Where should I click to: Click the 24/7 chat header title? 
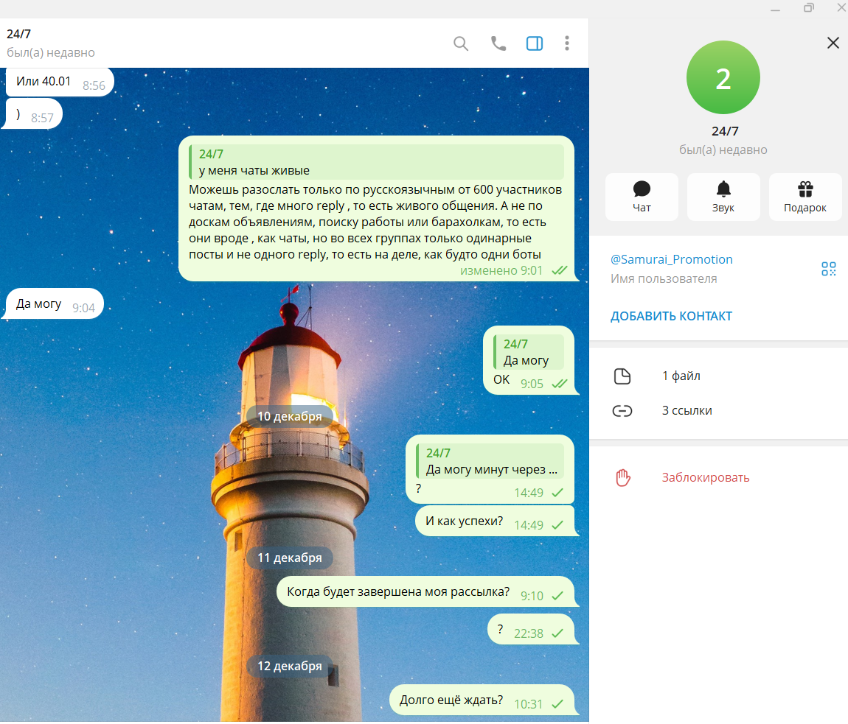click(19, 34)
